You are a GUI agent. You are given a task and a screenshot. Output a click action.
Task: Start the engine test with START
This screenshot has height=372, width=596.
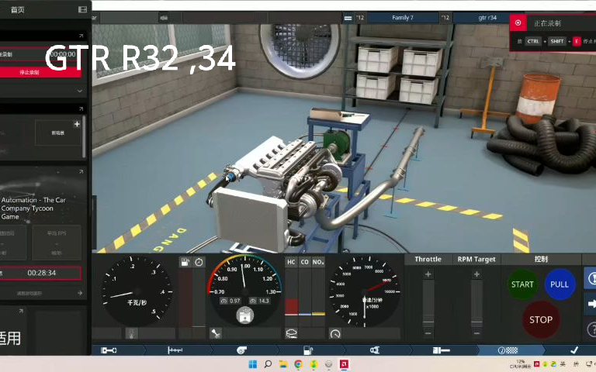pyautogui.click(x=522, y=284)
